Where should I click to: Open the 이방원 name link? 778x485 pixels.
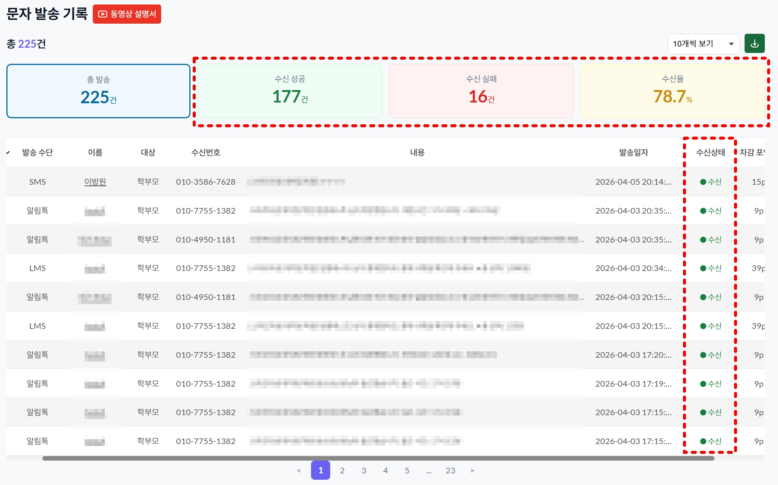pos(95,182)
